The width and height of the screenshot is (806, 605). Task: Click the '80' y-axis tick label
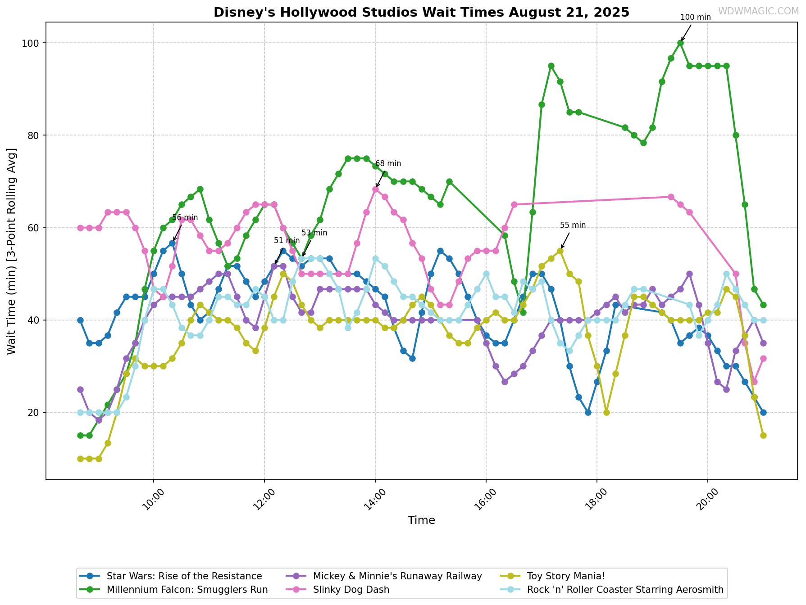pos(34,135)
